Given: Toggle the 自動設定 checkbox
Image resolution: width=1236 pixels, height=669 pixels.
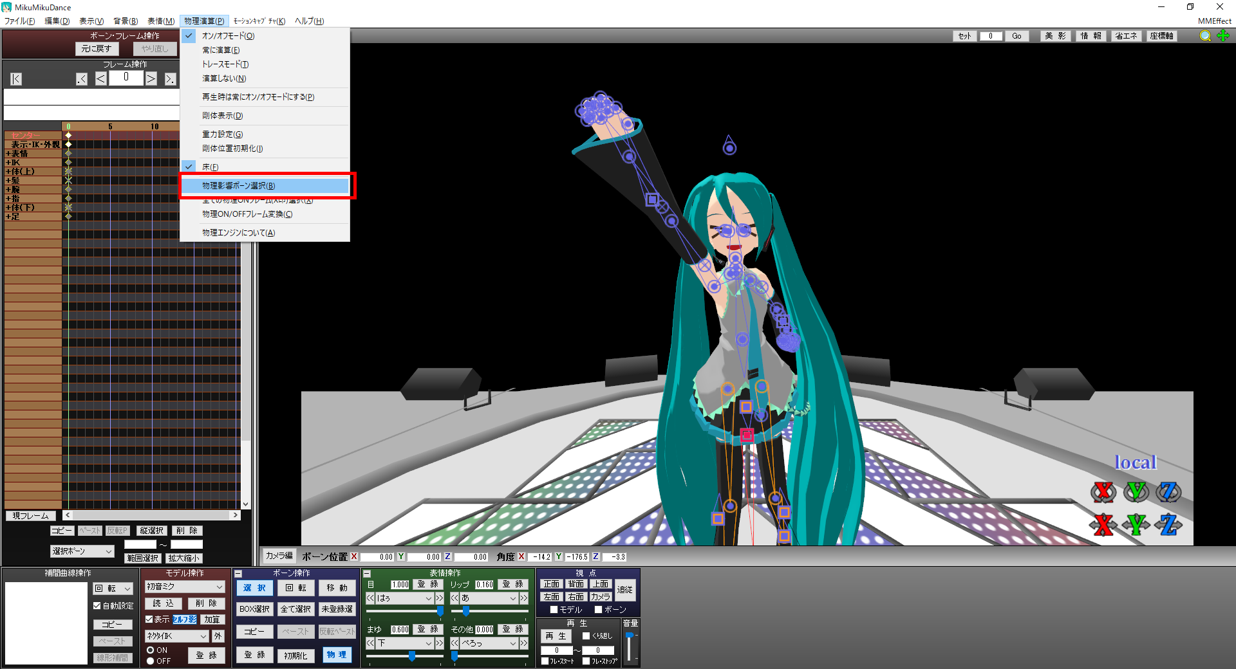Looking at the screenshot, I should pos(97,606).
